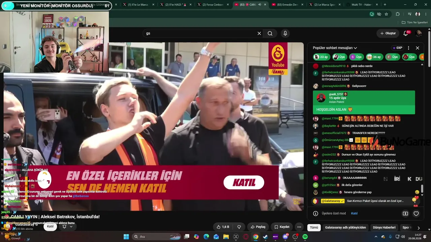Image resolution: width=431 pixels, height=242 pixels.
Task: Open the chat options three-dot menu
Action: pos(408,48)
